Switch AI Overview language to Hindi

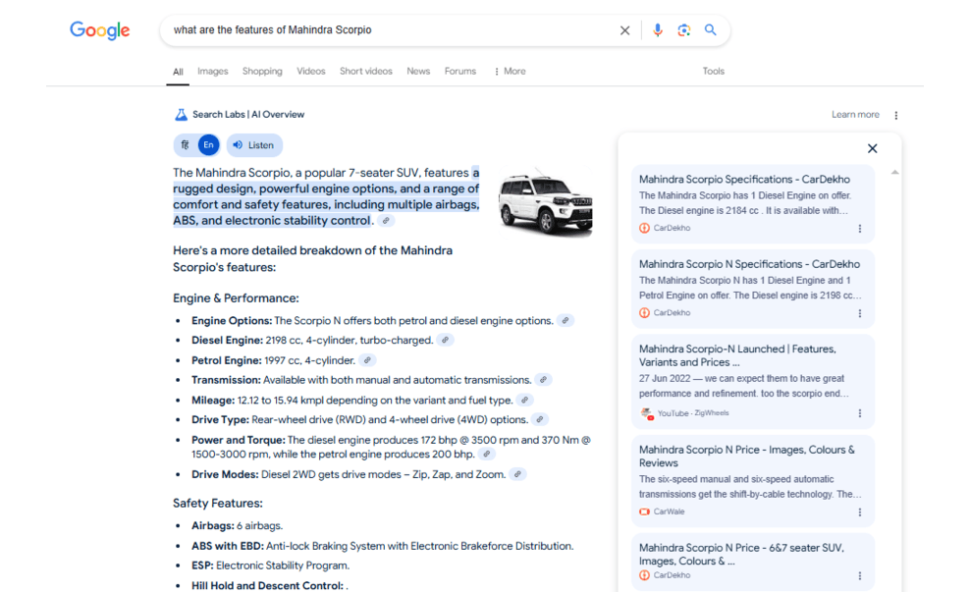tap(185, 145)
